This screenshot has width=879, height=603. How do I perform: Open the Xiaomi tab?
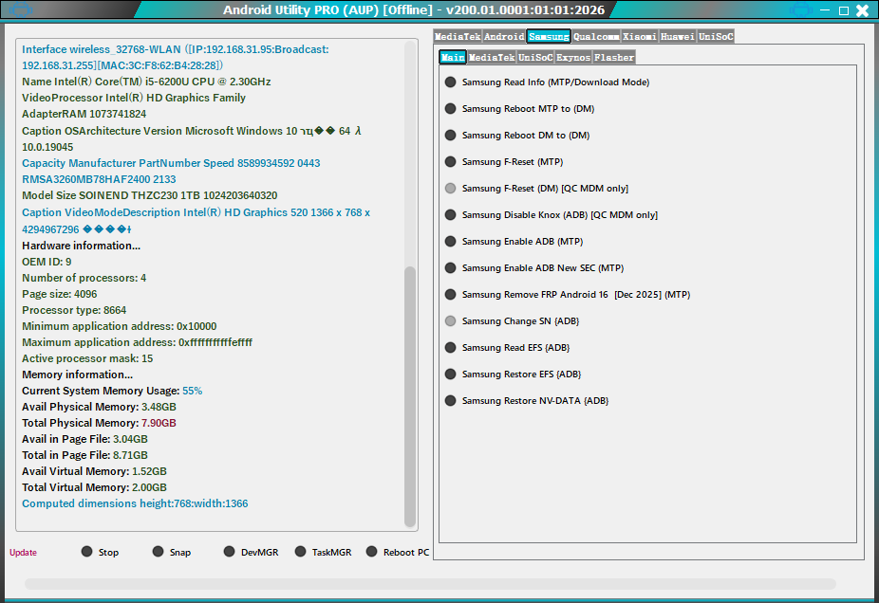[640, 37]
